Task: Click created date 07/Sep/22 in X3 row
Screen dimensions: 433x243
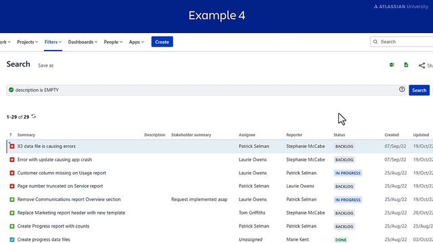Action: (x=395, y=146)
